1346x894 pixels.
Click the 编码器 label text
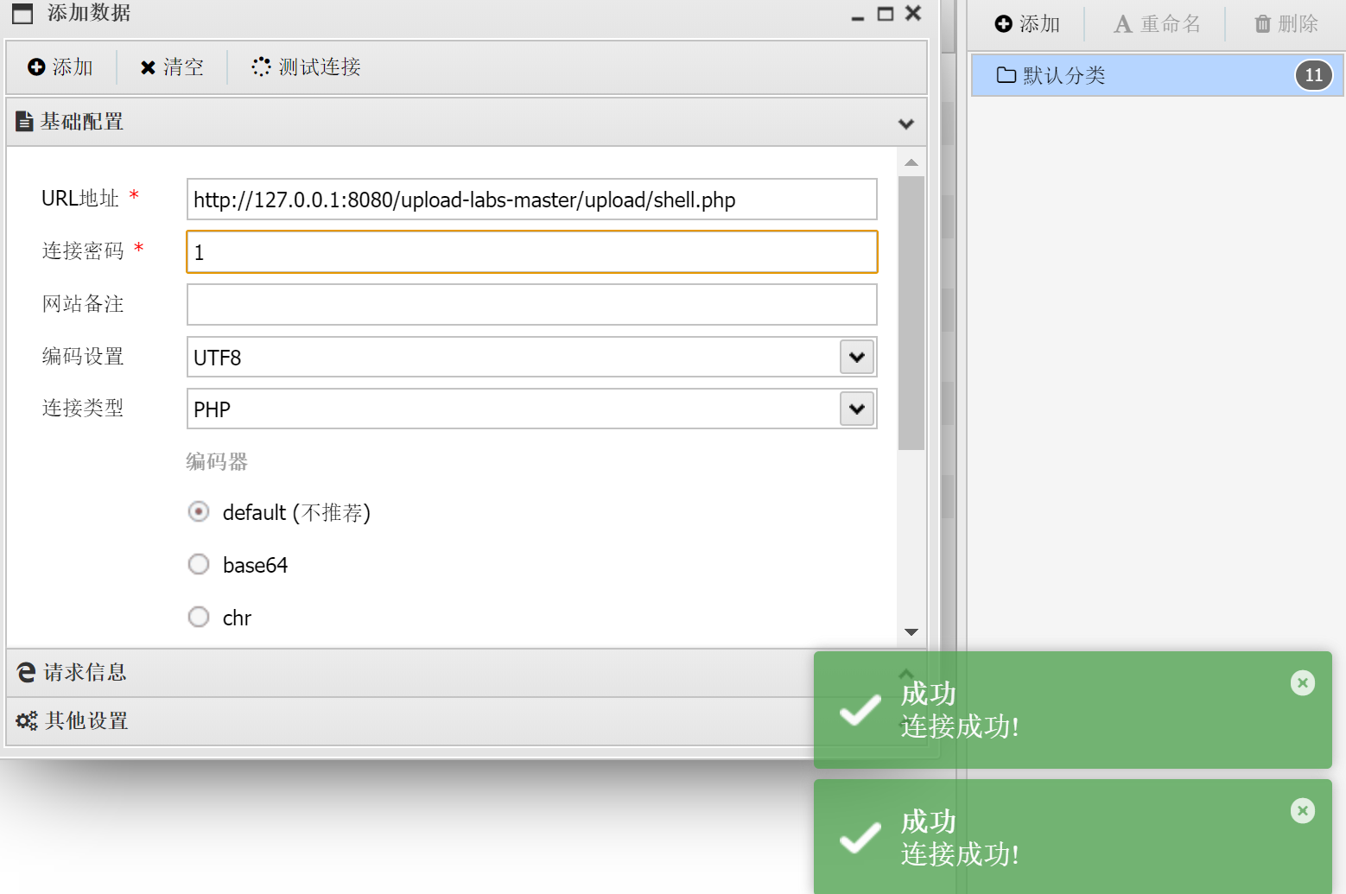pyautogui.click(x=217, y=462)
